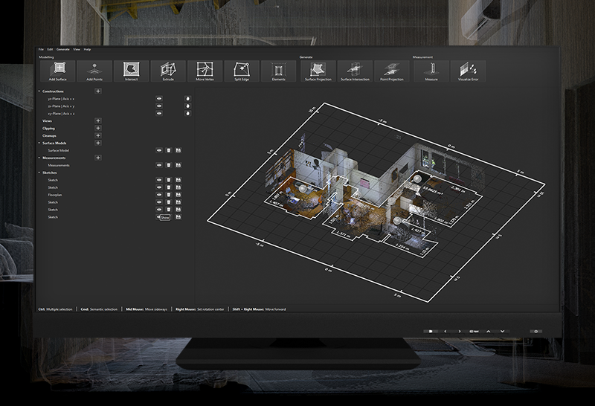The width and height of the screenshot is (595, 406).
Task: Add a new clipping with plus button
Action: [x=97, y=128]
